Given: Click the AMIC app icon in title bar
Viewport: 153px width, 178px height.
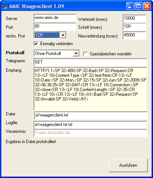Looking at the screenshot, I should 5,6.
